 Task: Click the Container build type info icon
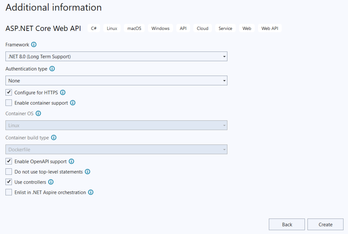click(x=53, y=138)
